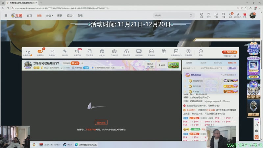The image size is (263, 148).
Task: Open the 更多 toolbar menu
Action: 201,53
